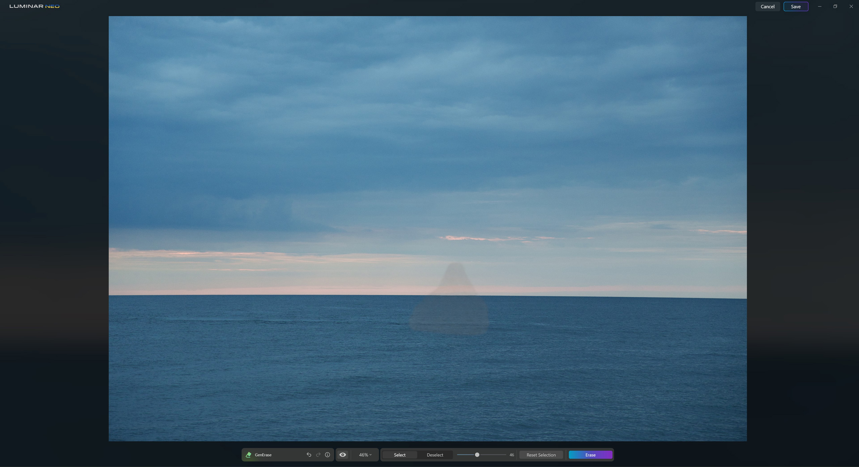Click the brush size slider handle
Screen dimensions: 859x467
click(x=477, y=455)
